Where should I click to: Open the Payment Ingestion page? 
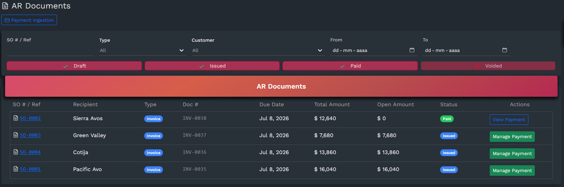29,20
